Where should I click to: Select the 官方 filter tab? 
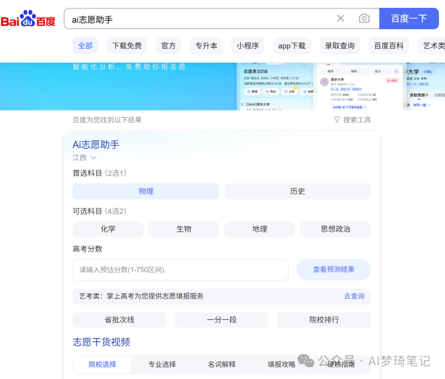click(168, 46)
